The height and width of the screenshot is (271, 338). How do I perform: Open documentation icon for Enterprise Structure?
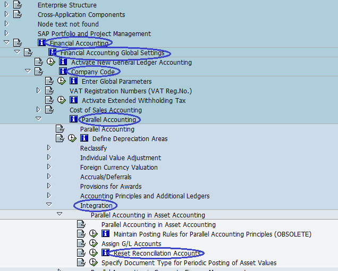18,5
